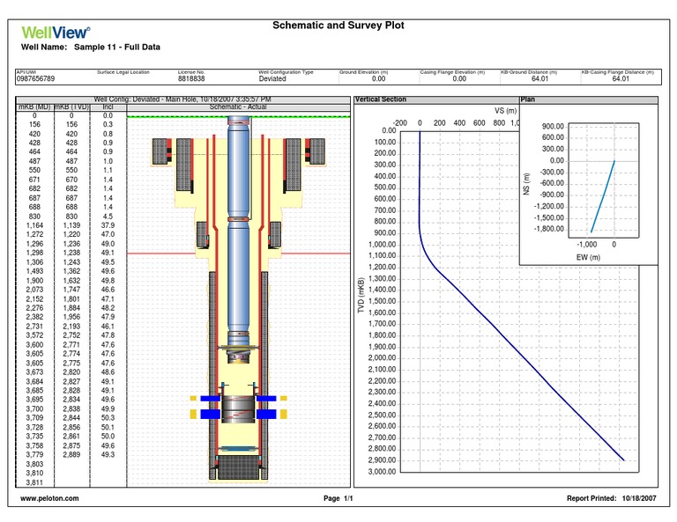Click the Plan axis label 900.00
The height and width of the screenshot is (522, 677).
click(x=553, y=126)
